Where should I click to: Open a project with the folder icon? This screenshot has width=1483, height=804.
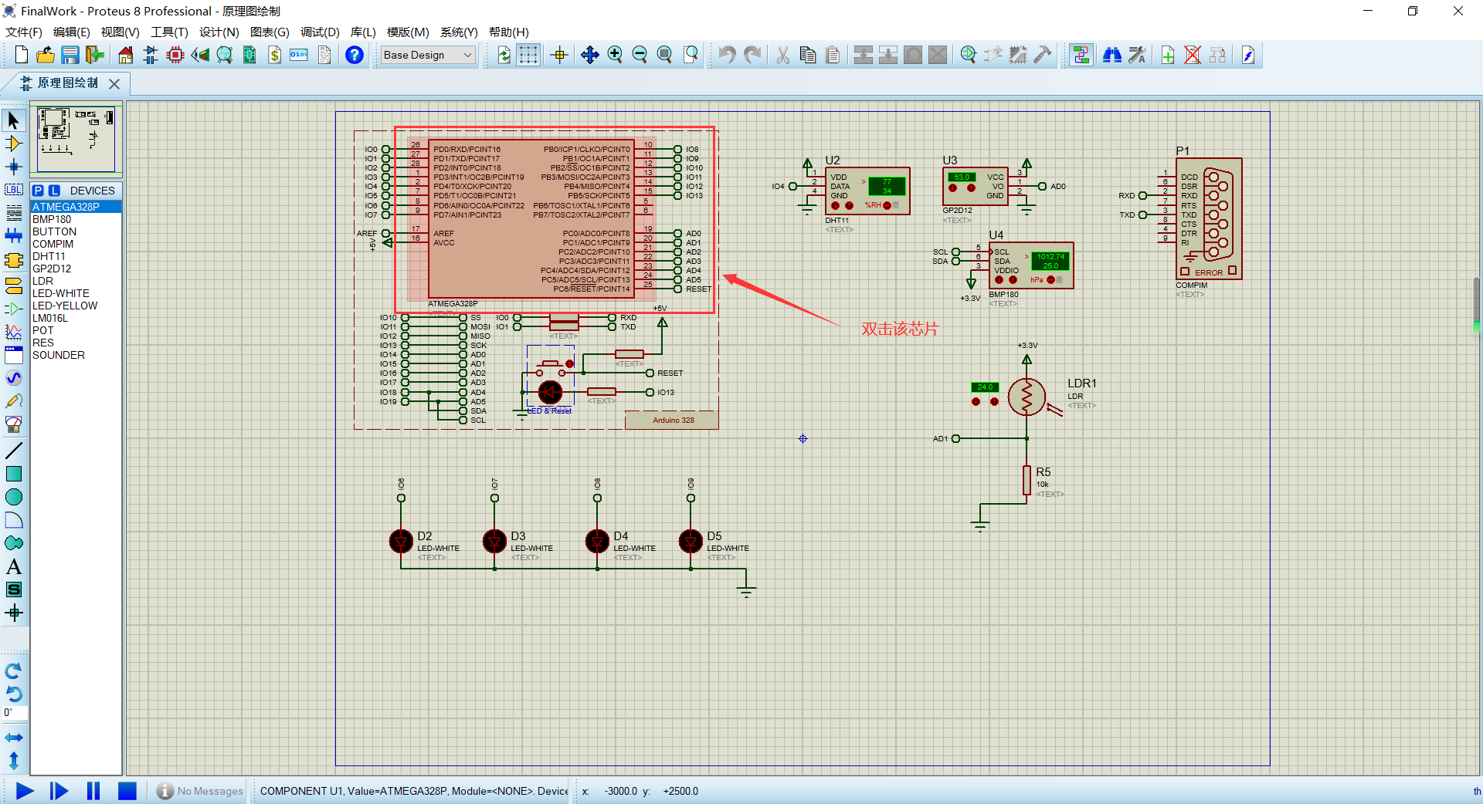pos(46,55)
